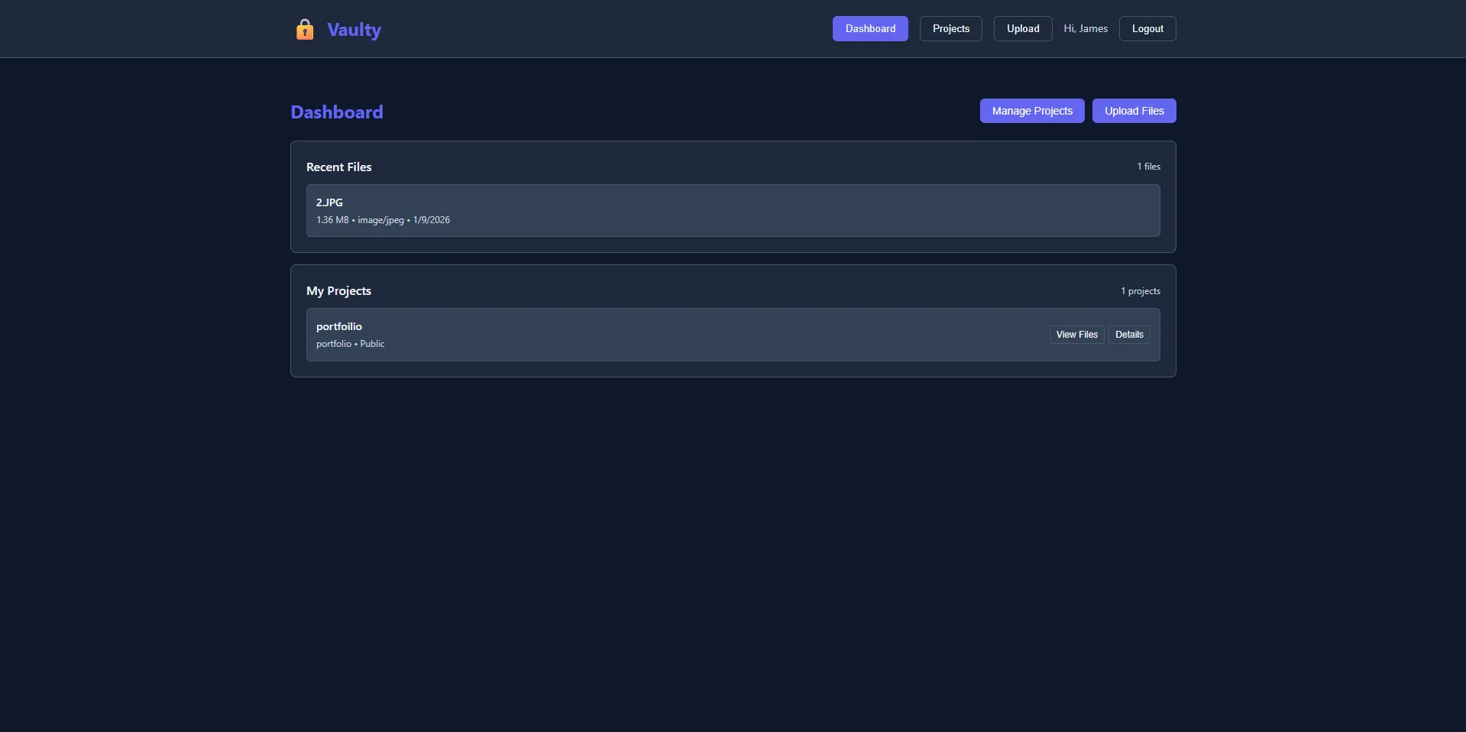1466x732 pixels.
Task: Click the "1 files" count label
Action: click(x=1148, y=167)
